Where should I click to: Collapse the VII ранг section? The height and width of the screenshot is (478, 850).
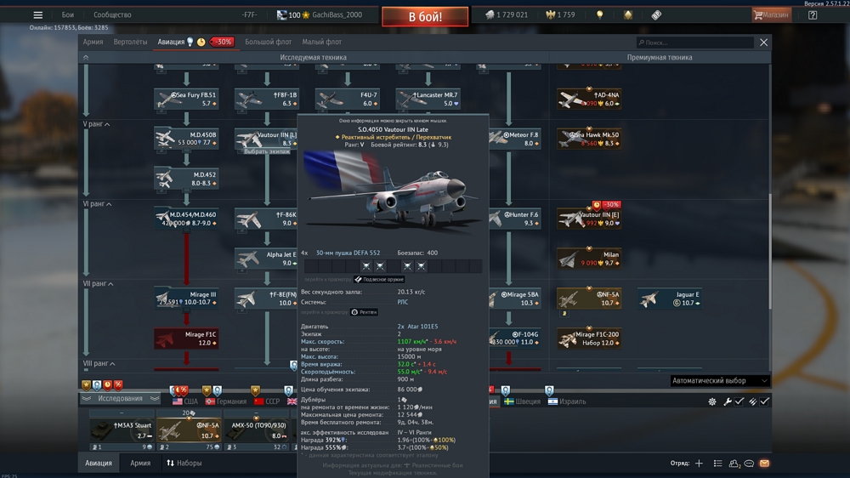click(x=98, y=284)
